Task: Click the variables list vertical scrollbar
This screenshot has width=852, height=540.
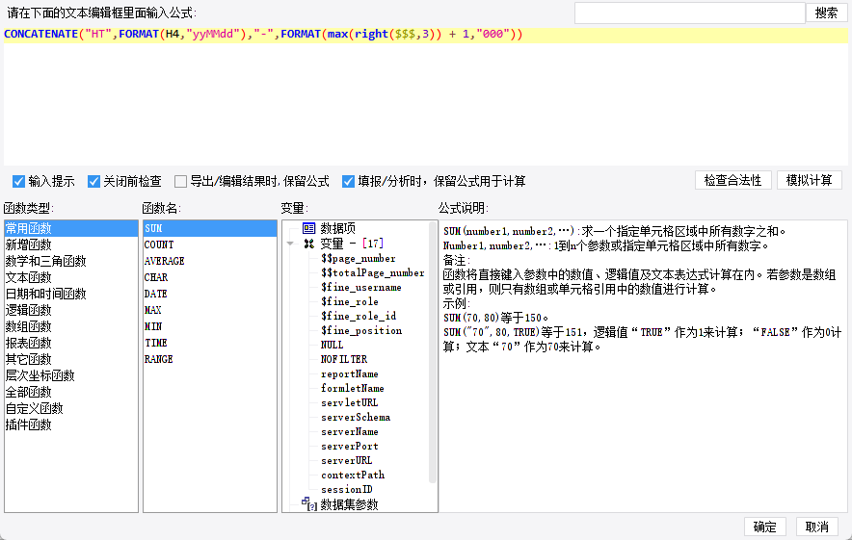Action: click(433, 352)
